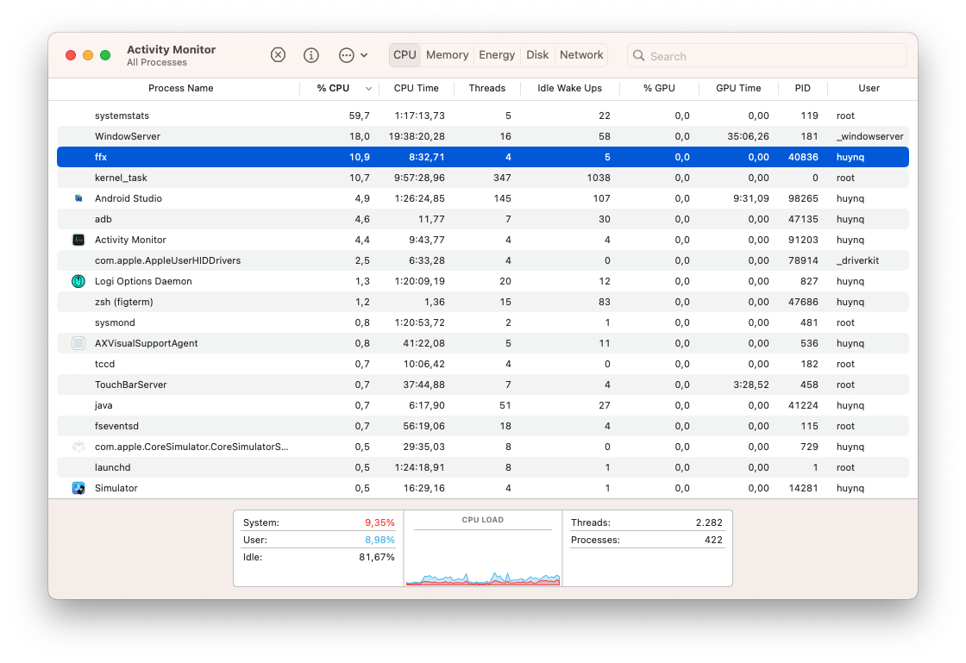
Task: Toggle sort direction with the % CPU chevron
Action: [368, 88]
